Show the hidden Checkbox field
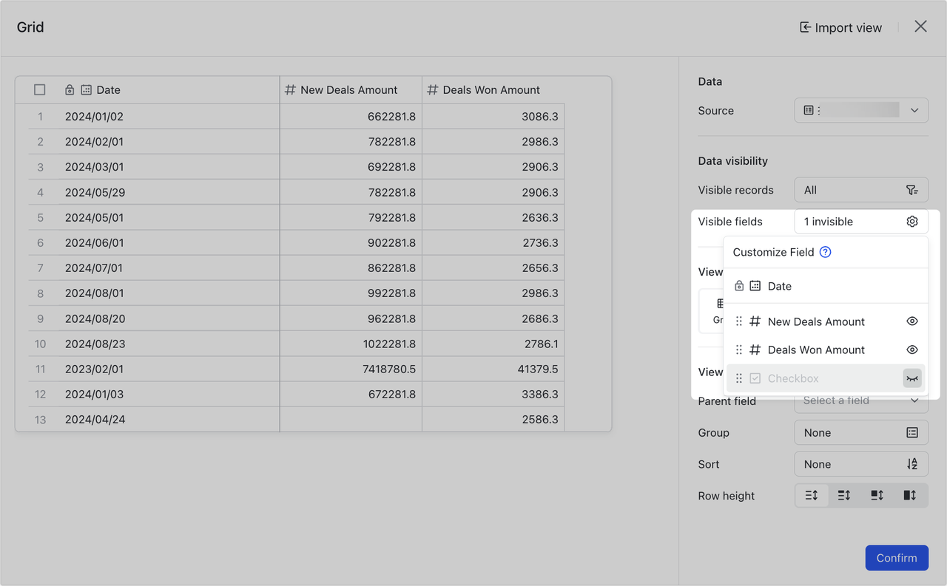Viewport: 947px width, 586px height. click(x=912, y=378)
